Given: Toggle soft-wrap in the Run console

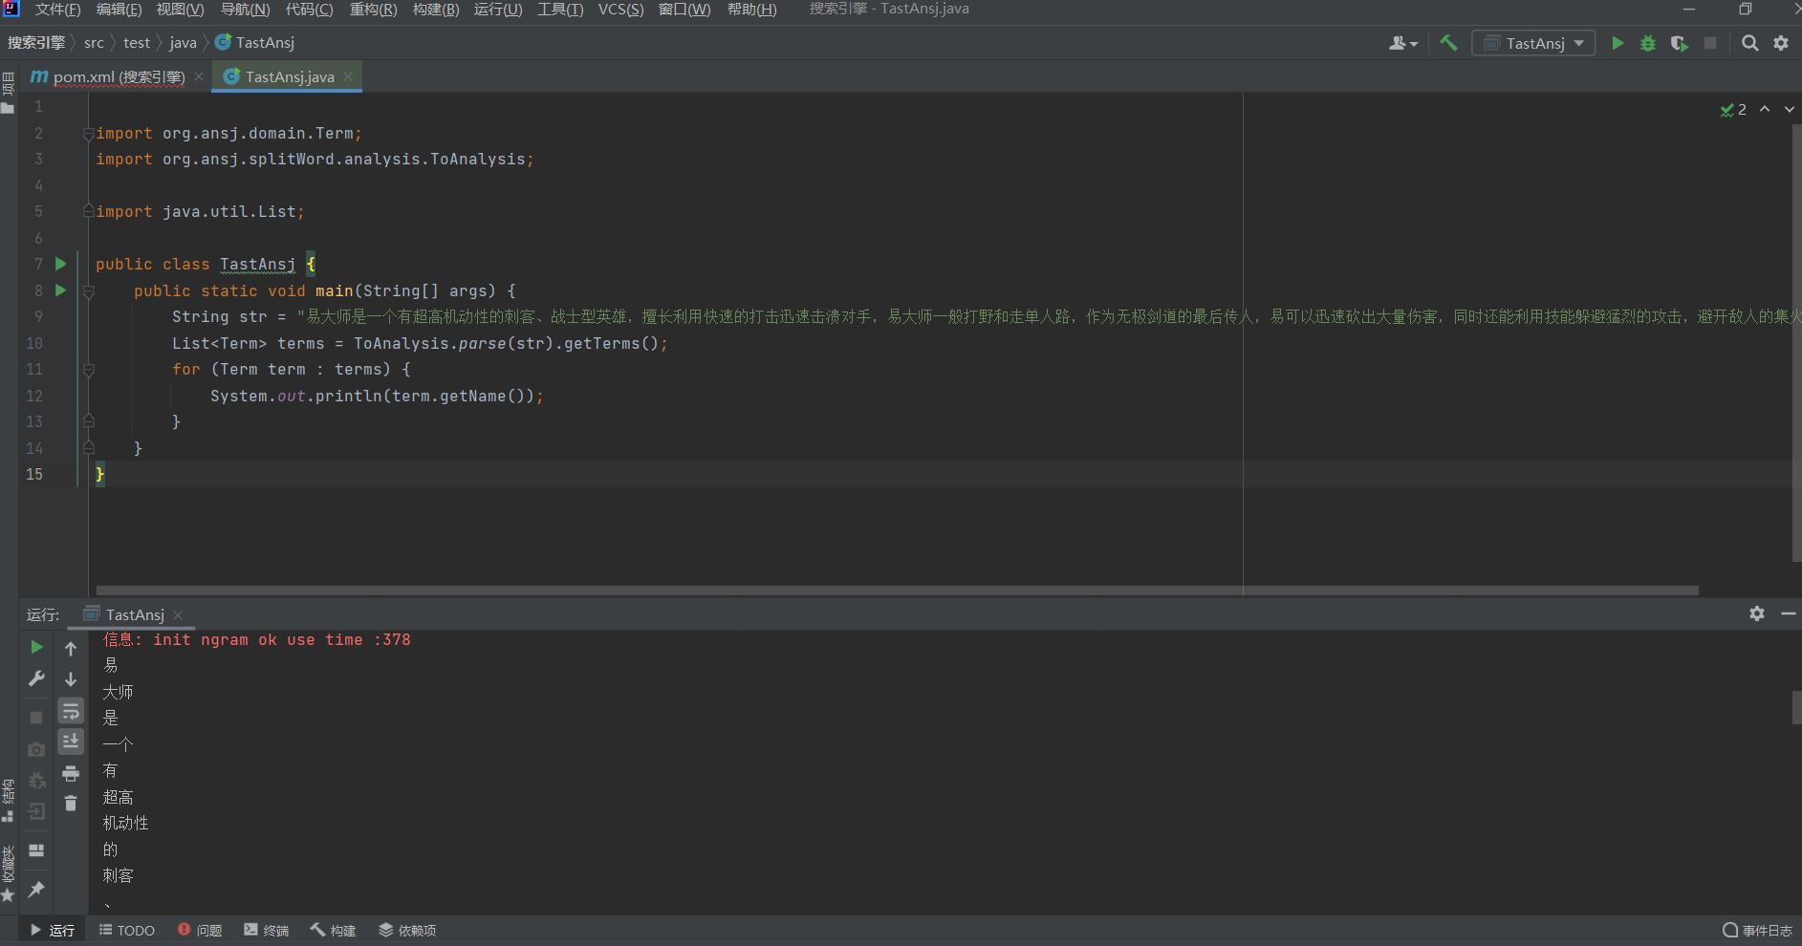Looking at the screenshot, I should (x=71, y=711).
